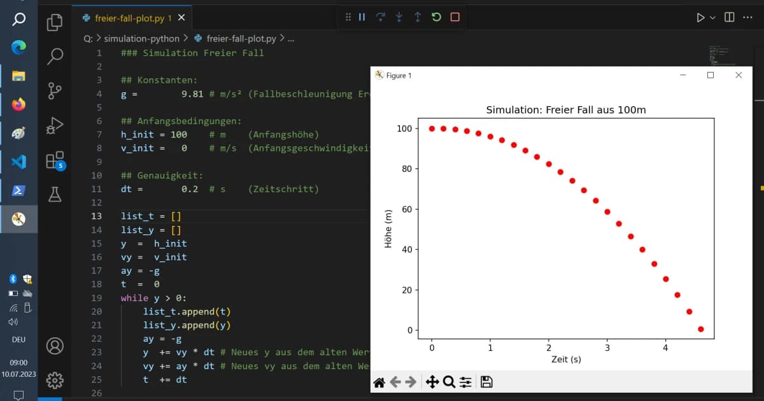Click the plot title 'Simulation: Freier Fall aus 100m'
This screenshot has height=401, width=764.
point(566,110)
